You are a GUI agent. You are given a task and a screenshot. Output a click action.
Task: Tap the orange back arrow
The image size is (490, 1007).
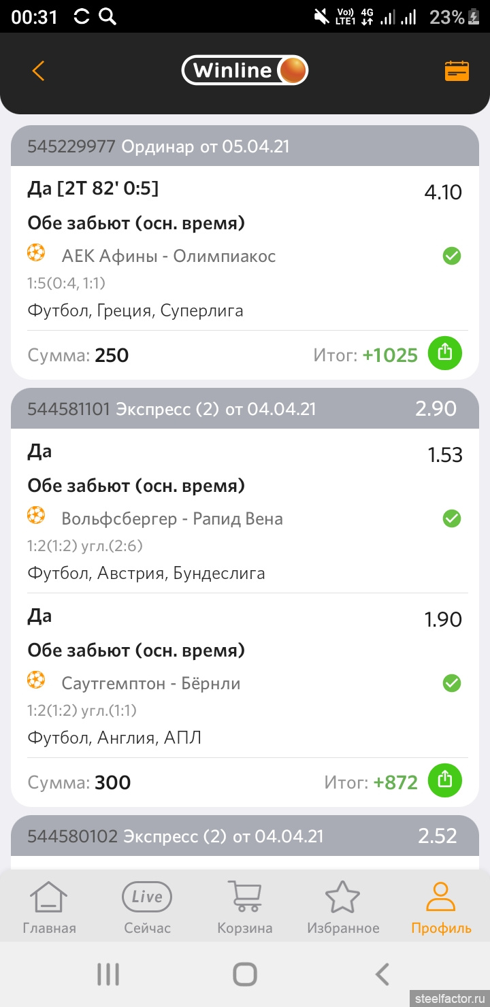38,71
